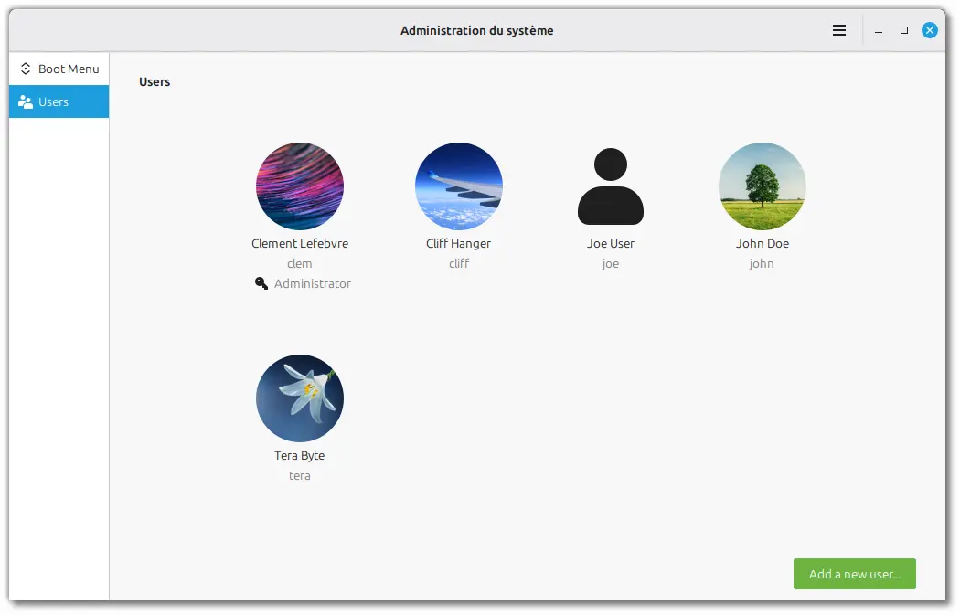
Task: Switch to the Users section
Action: (x=59, y=101)
